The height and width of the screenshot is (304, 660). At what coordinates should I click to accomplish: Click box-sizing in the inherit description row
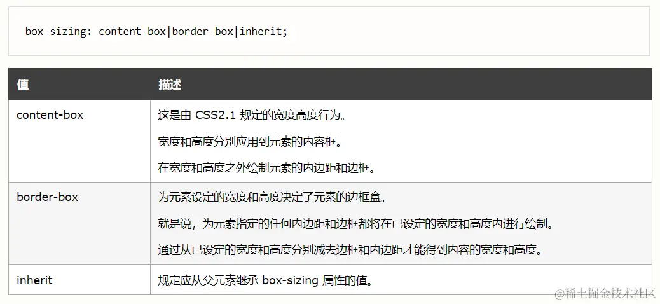pos(290,280)
